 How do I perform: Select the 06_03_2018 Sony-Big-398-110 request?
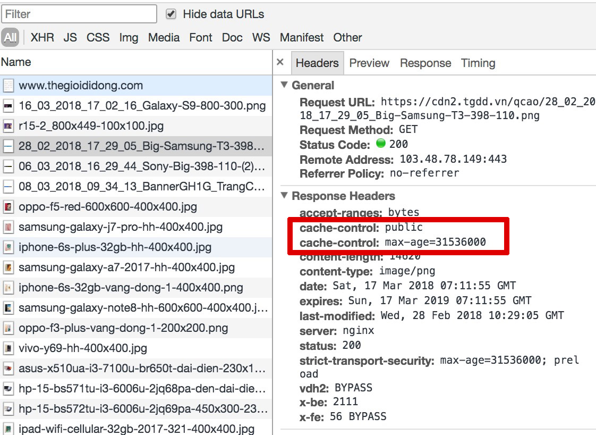coord(141,166)
